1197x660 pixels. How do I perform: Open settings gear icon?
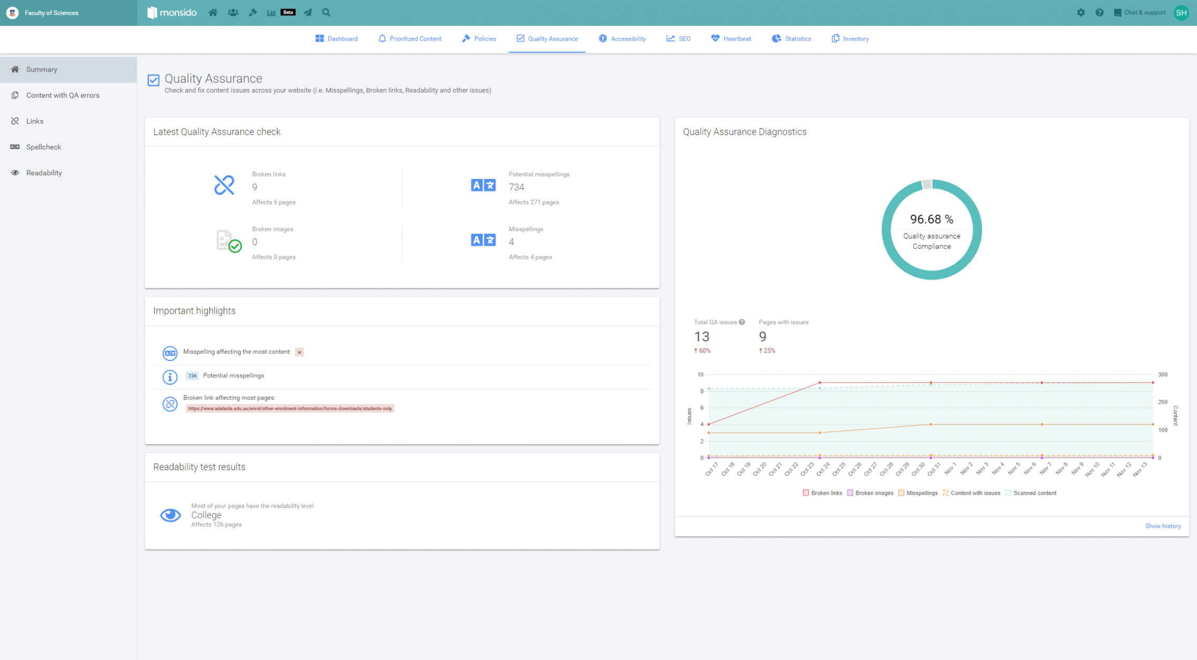(x=1081, y=13)
